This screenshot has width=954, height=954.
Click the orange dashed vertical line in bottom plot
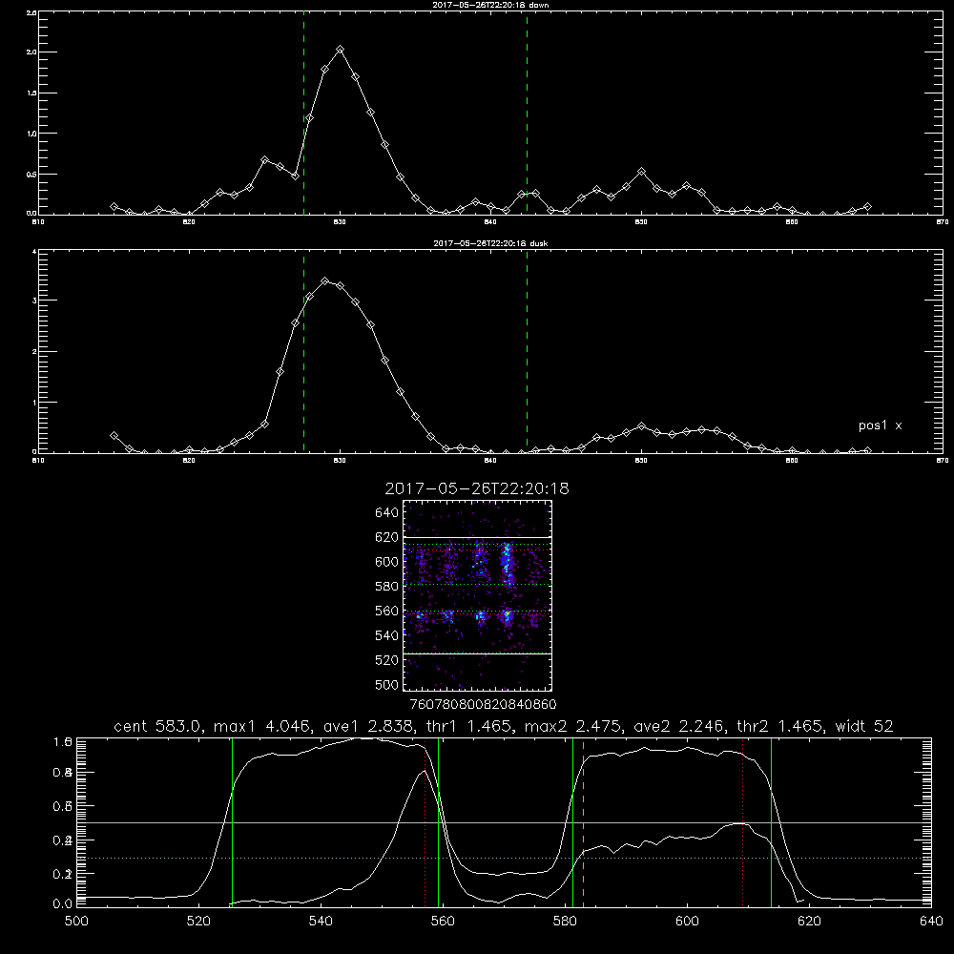click(583, 821)
